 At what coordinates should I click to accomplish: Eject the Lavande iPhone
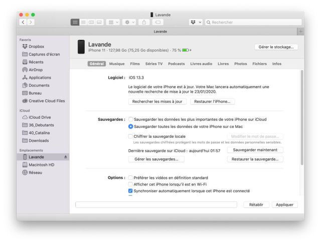(66, 157)
